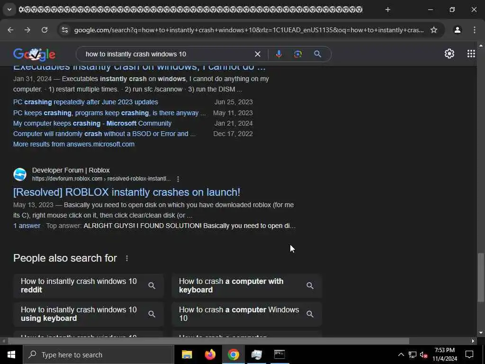Viewport: 485px width, 364px height.
Task: Open Firefox from the taskbar
Action: click(210, 355)
